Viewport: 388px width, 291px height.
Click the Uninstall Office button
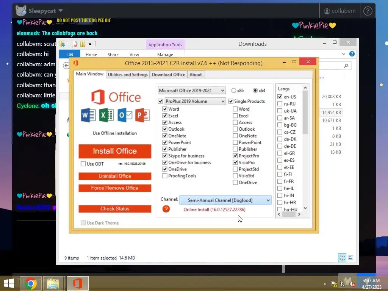point(115,176)
